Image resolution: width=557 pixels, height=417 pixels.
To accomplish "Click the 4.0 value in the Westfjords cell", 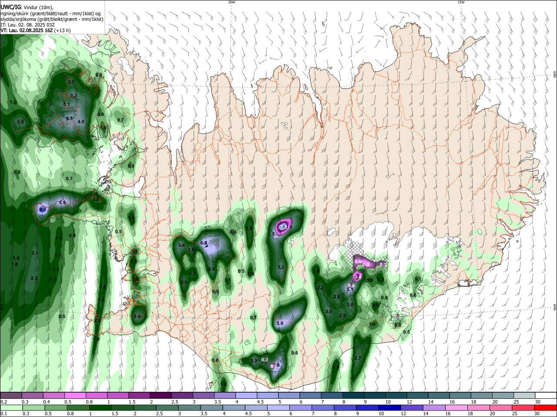I will coord(81,122).
